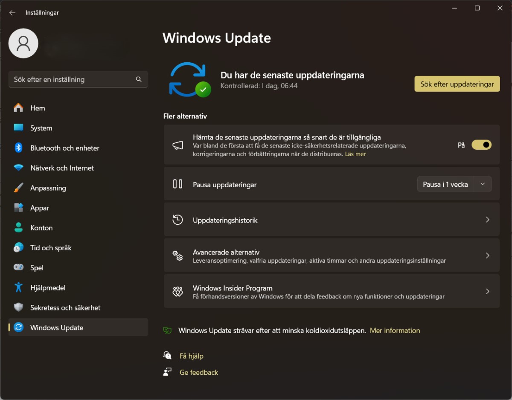The width and height of the screenshot is (512, 400).
Task: Click the magnifier icon in search box
Action: point(139,79)
